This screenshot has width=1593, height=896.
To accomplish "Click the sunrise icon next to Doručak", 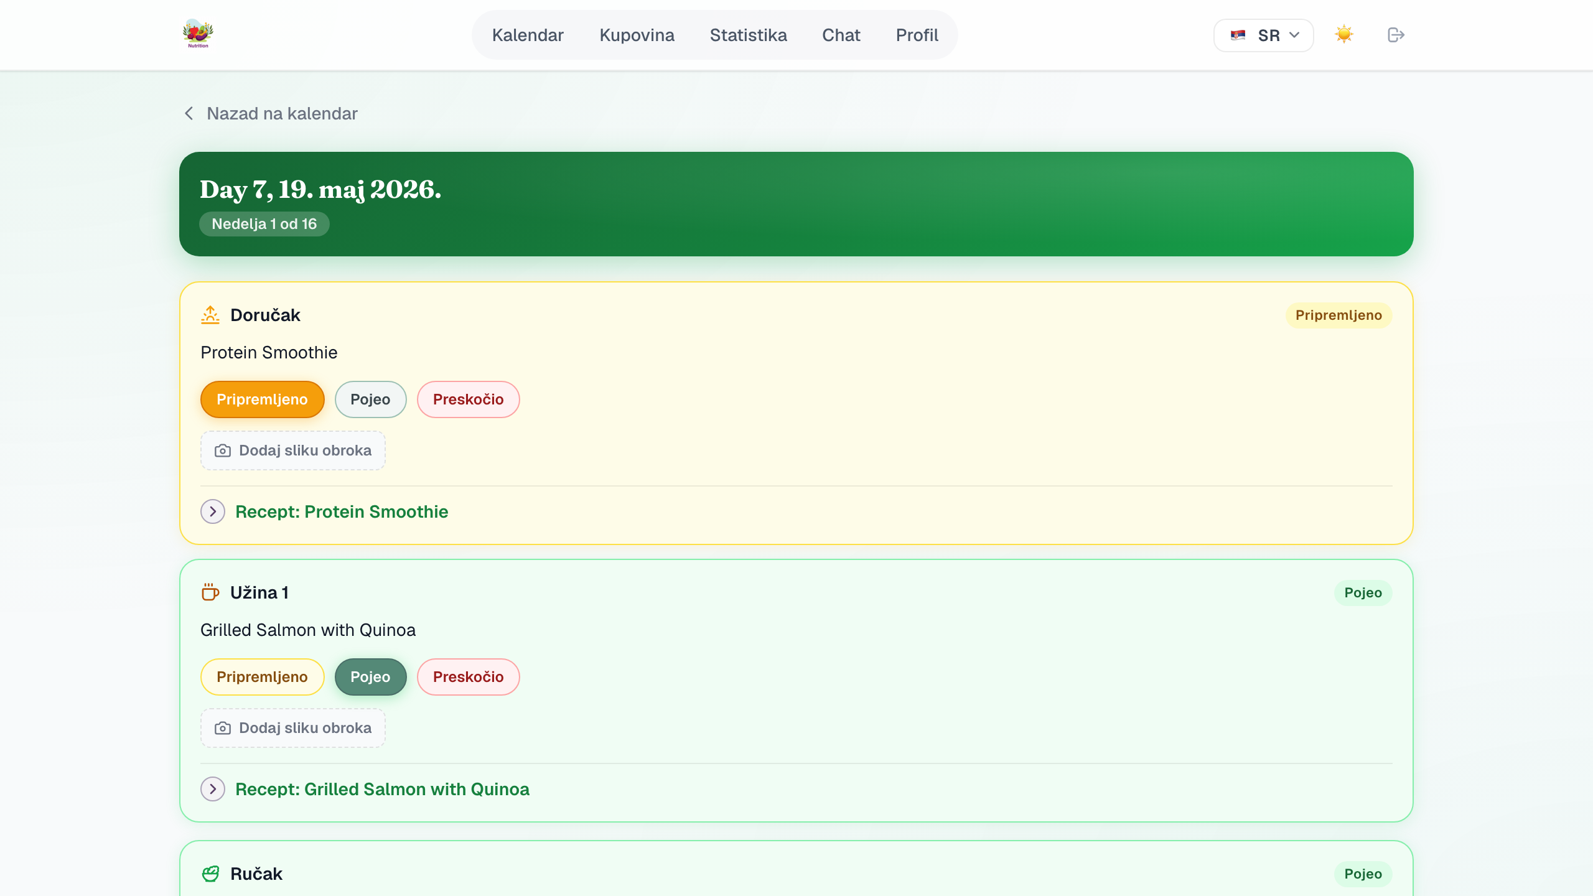I will click(210, 315).
